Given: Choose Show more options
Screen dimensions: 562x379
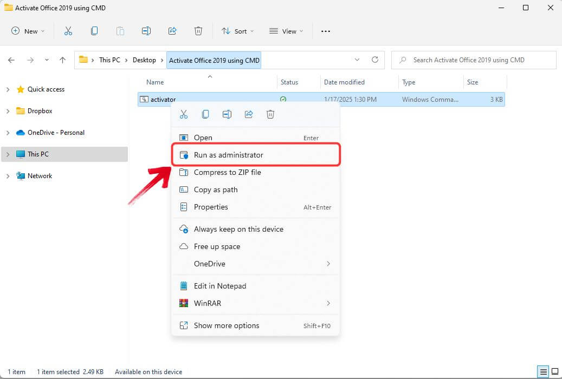Looking at the screenshot, I should pos(255,325).
